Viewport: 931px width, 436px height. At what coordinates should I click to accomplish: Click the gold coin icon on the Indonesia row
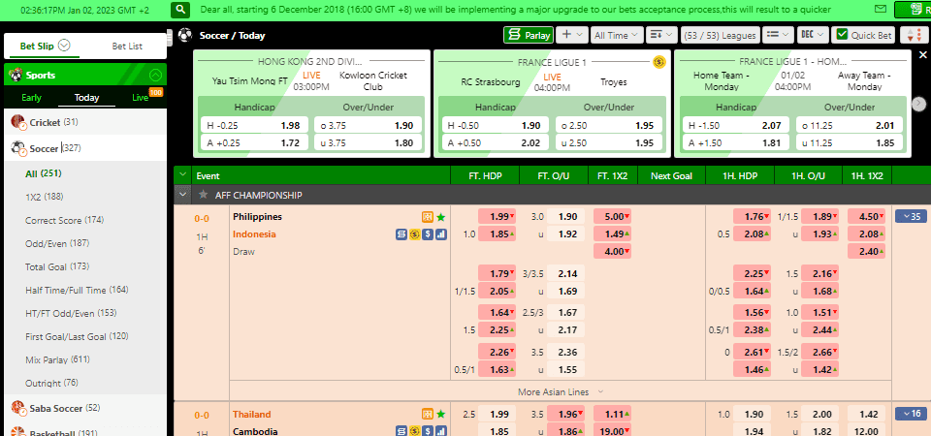(x=414, y=234)
